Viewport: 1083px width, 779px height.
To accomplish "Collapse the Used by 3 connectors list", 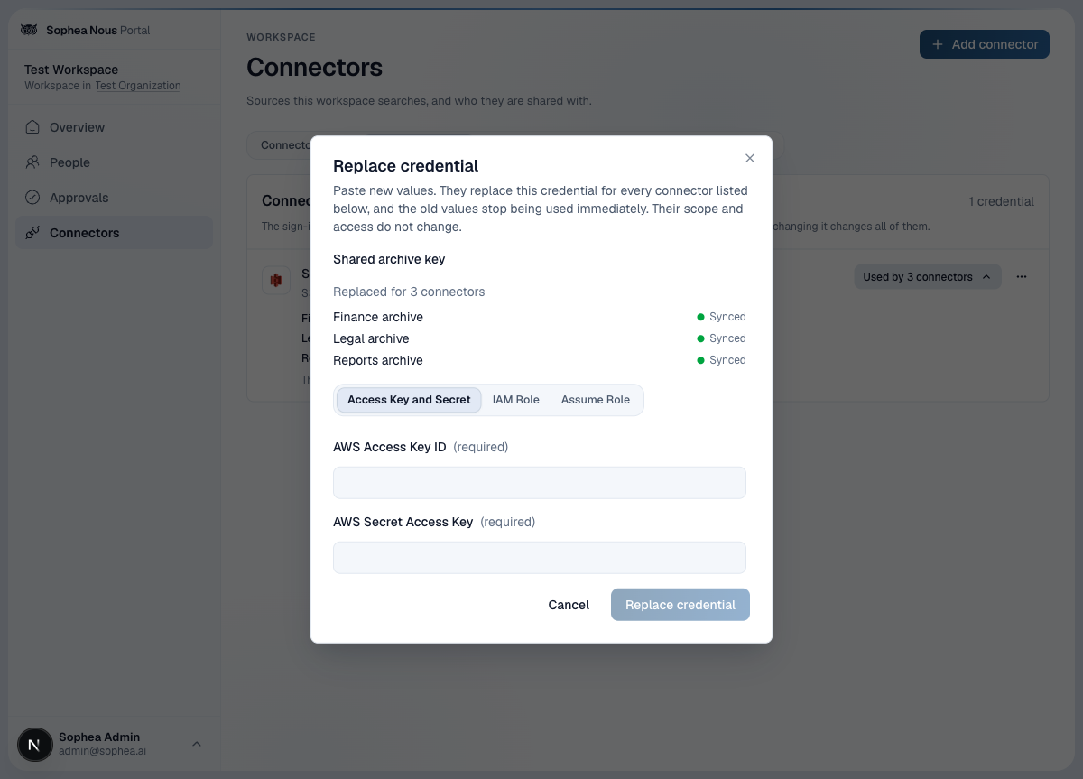I will coord(927,277).
